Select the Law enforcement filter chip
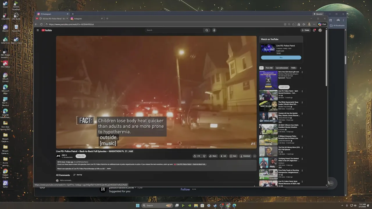372x209 pixels. click(x=282, y=68)
